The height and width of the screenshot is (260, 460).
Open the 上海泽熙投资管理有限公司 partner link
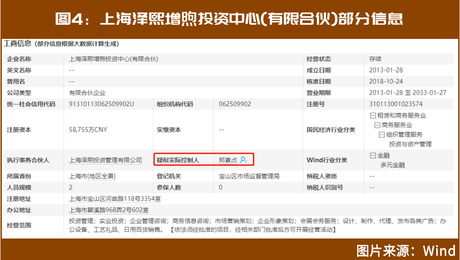click(x=105, y=160)
